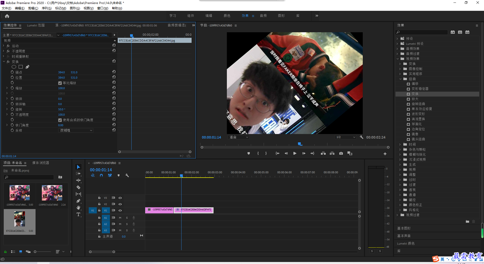Select the Razor tool
The image size is (484, 264).
click(x=78, y=187)
